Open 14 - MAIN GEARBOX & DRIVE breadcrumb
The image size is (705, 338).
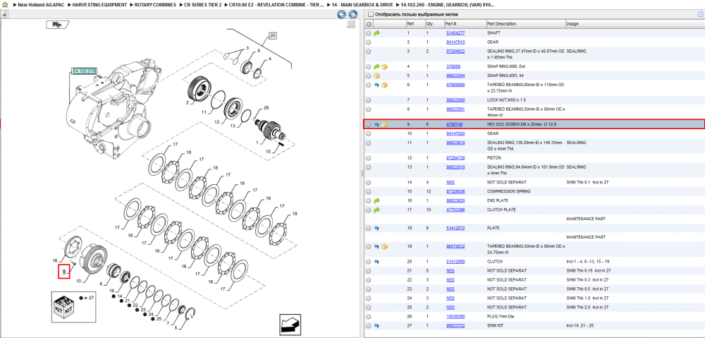click(362, 4)
